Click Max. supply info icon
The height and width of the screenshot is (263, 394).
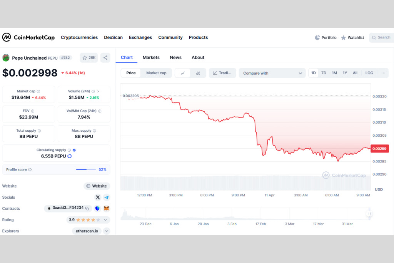pos(95,131)
